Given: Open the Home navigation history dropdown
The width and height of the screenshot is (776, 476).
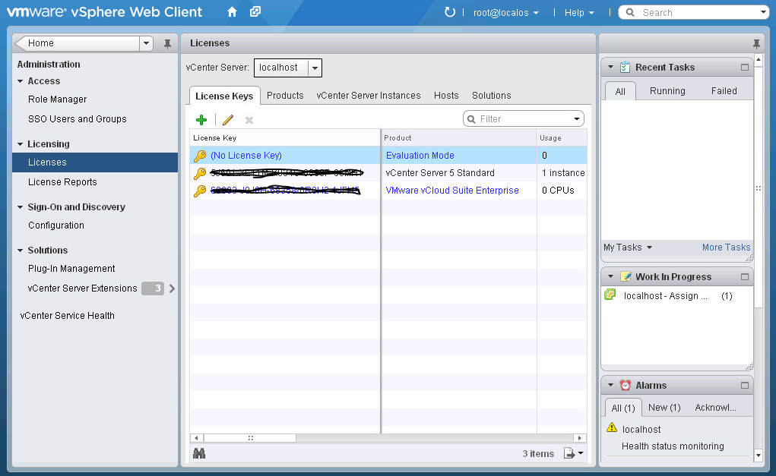Looking at the screenshot, I should [146, 43].
